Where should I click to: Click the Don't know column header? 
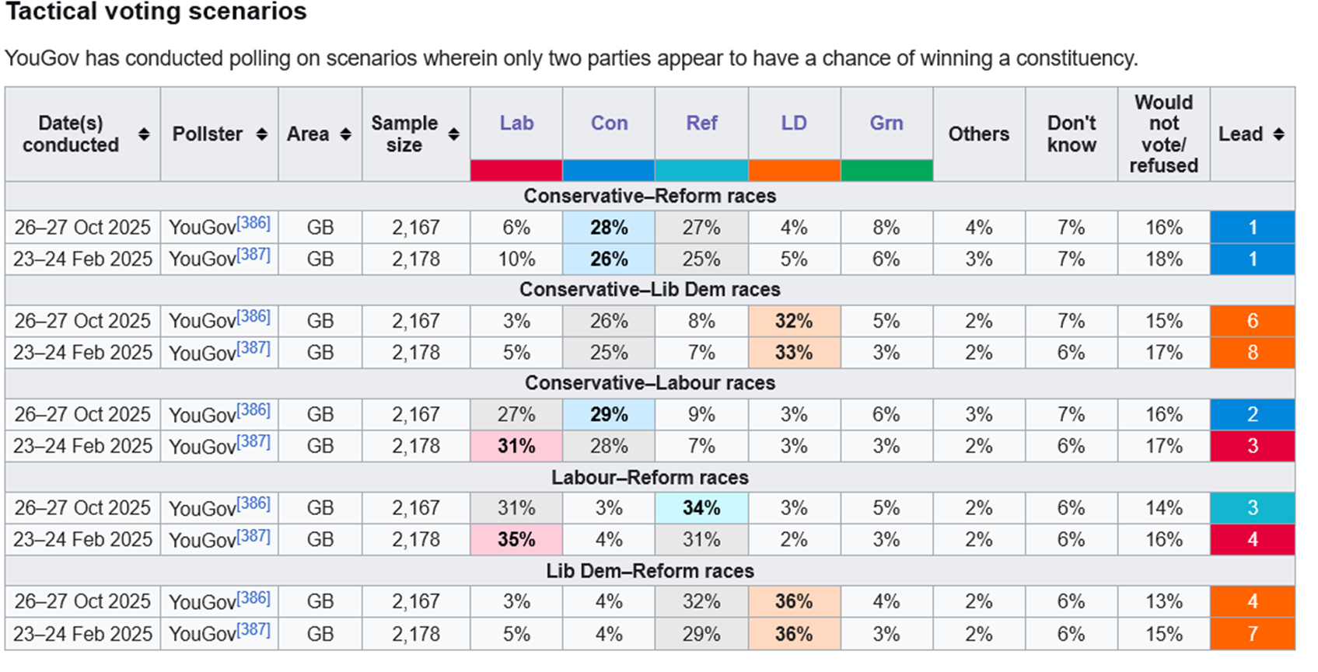(1071, 134)
